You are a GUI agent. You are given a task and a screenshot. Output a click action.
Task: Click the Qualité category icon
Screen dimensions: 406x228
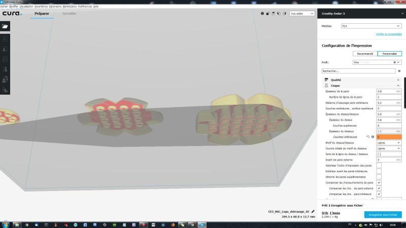click(326, 80)
